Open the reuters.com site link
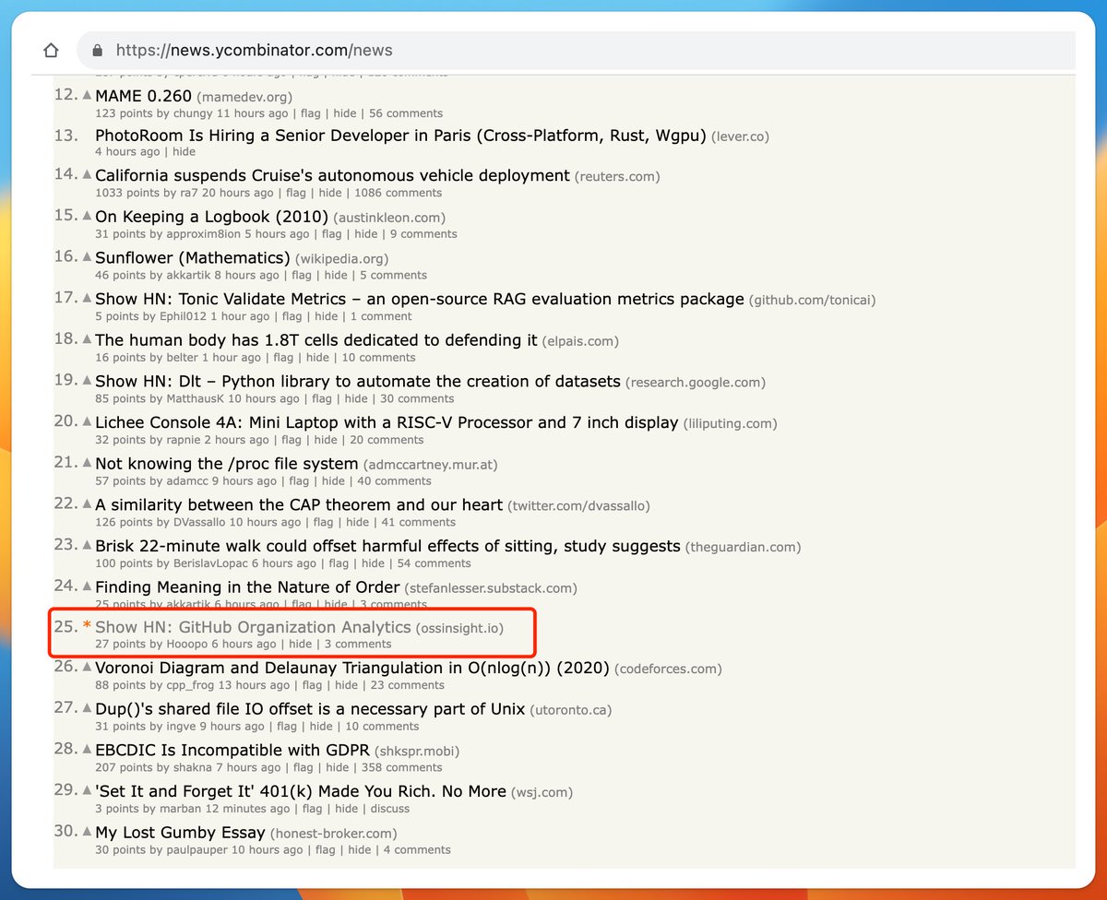Image resolution: width=1107 pixels, height=900 pixels. click(x=617, y=176)
